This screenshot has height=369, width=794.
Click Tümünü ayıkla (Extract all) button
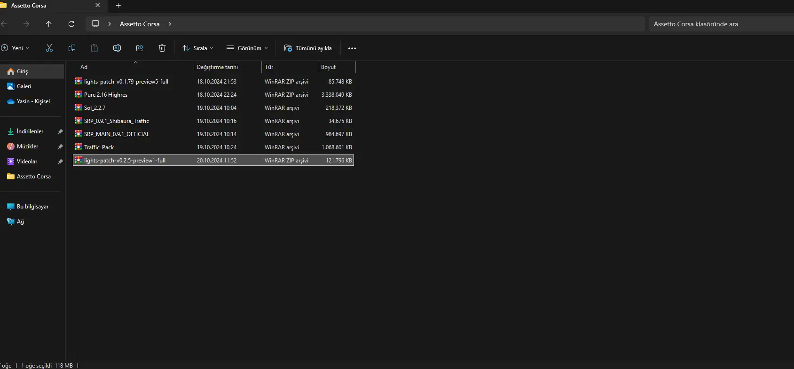pos(308,48)
